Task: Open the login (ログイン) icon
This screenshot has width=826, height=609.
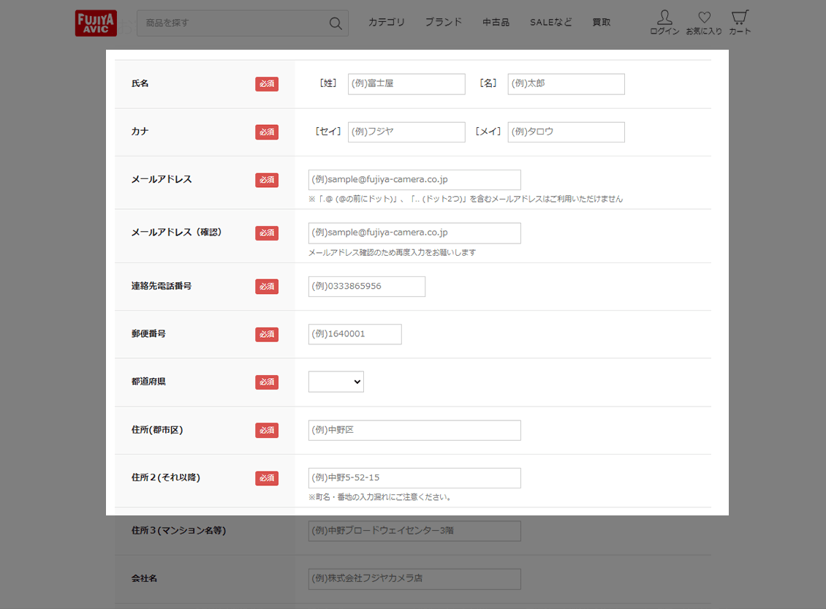Action: pos(664,23)
